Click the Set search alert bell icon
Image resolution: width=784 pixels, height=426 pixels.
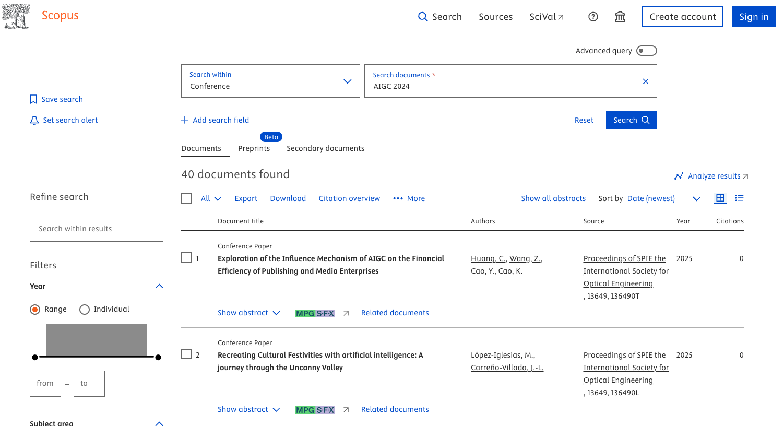[34, 121]
